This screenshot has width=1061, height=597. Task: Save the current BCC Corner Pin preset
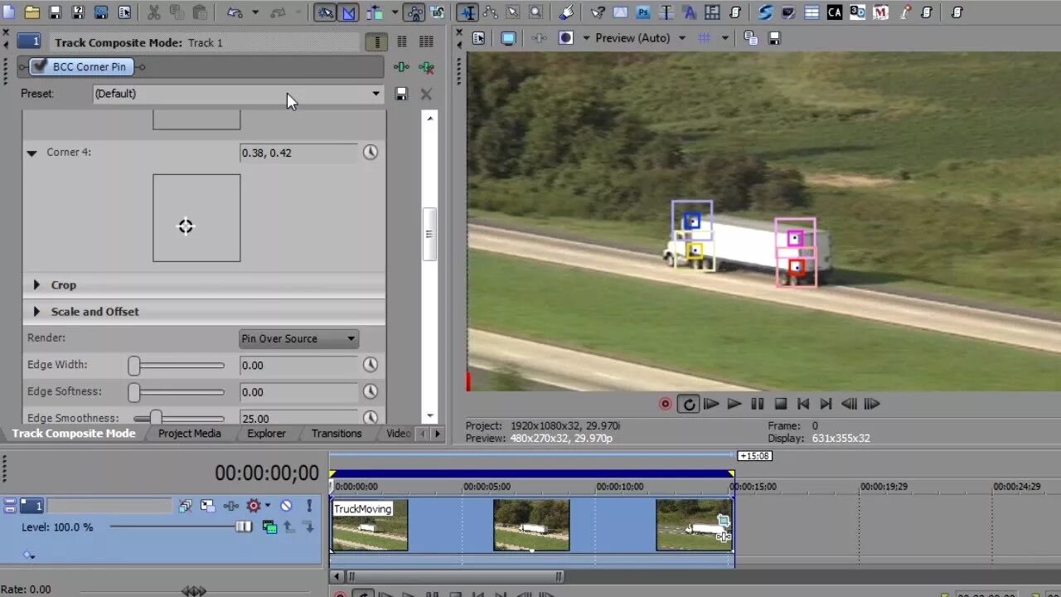[x=401, y=94]
